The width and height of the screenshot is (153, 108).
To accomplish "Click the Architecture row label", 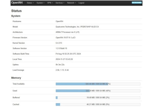I will (18, 32).
